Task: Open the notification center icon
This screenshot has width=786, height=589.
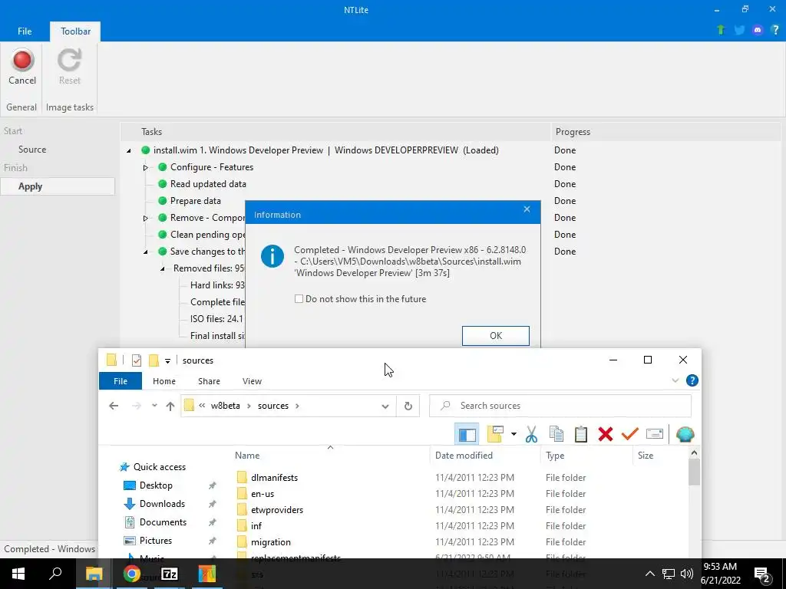Action: click(762, 574)
